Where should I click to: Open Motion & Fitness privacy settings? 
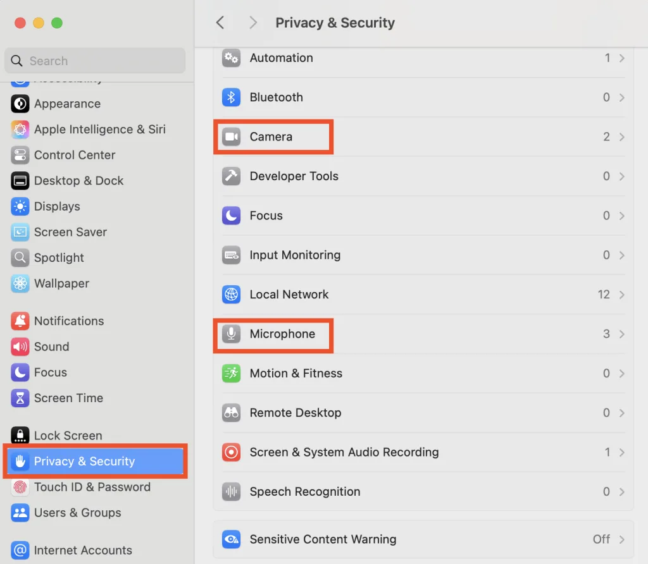pos(423,373)
